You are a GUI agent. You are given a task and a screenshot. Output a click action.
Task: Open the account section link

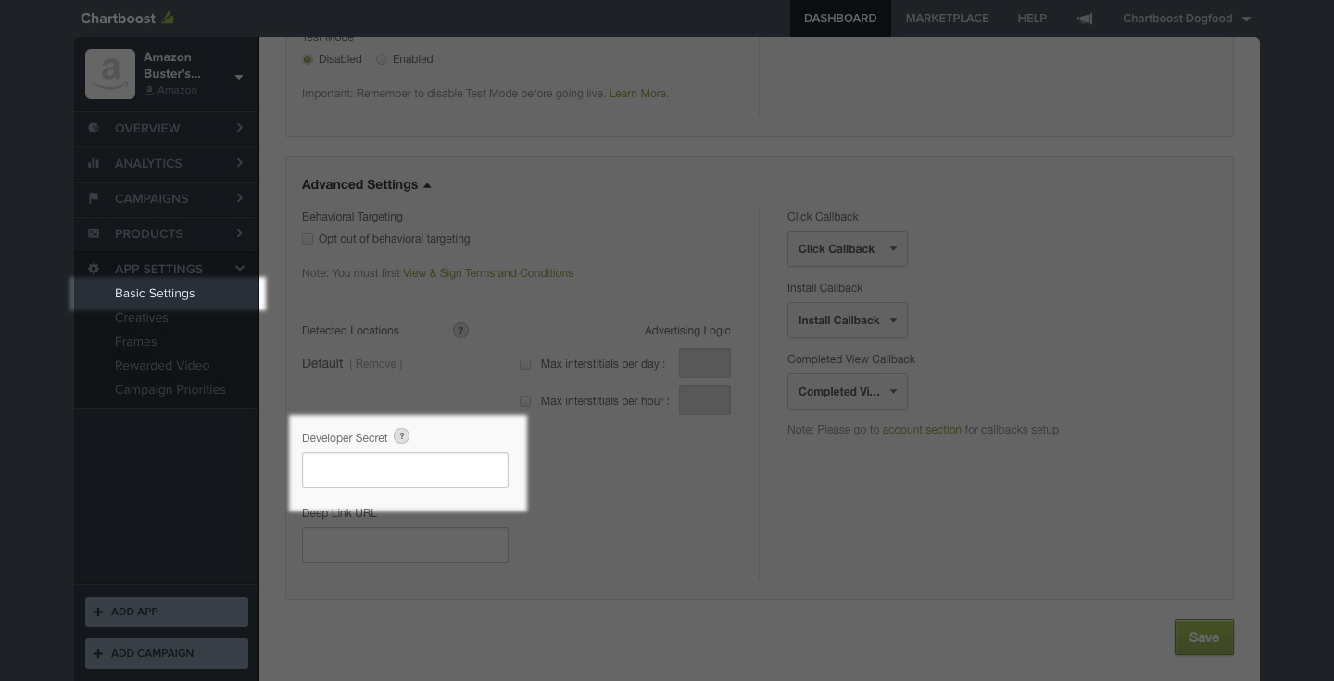pos(922,430)
